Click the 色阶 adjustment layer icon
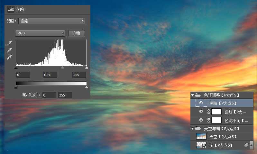Viewport: 257px width, 154px height. (x=201, y=103)
